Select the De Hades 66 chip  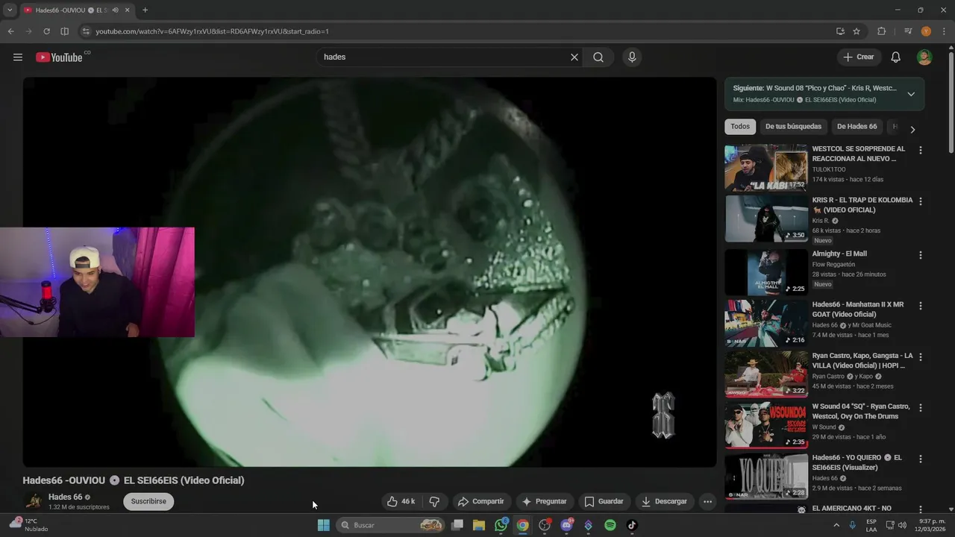[857, 127]
